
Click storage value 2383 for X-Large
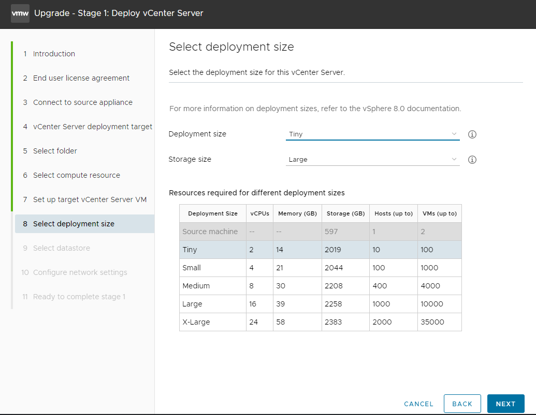pyautogui.click(x=333, y=322)
